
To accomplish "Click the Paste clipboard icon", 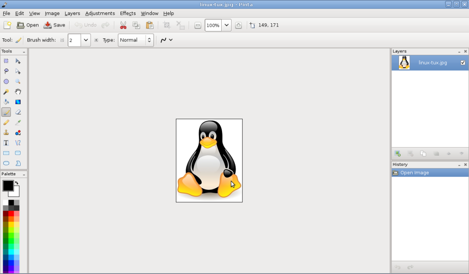I will (150, 25).
